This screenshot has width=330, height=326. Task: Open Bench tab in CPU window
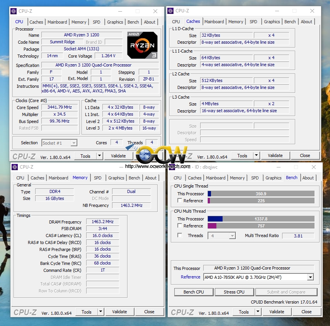pyautogui.click(x=133, y=22)
